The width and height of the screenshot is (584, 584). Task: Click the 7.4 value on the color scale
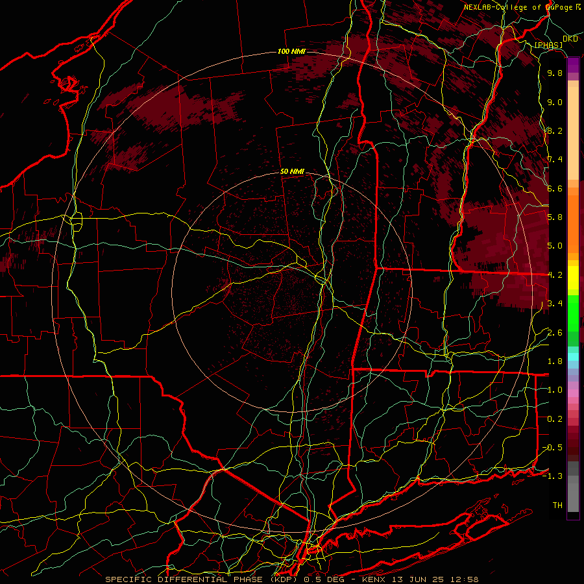point(555,160)
